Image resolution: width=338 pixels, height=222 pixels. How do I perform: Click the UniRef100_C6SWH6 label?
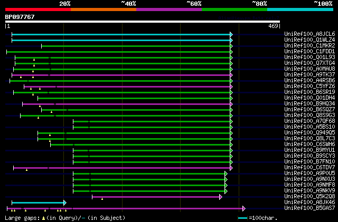pyautogui.click(x=309, y=144)
